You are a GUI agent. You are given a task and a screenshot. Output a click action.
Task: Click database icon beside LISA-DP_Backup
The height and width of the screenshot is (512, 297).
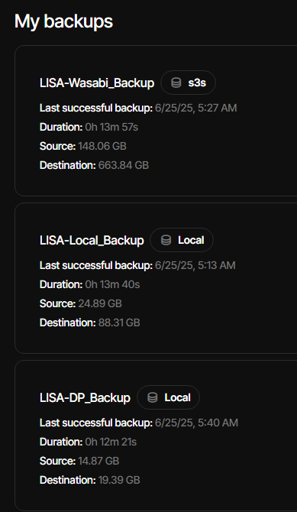pyautogui.click(x=153, y=397)
